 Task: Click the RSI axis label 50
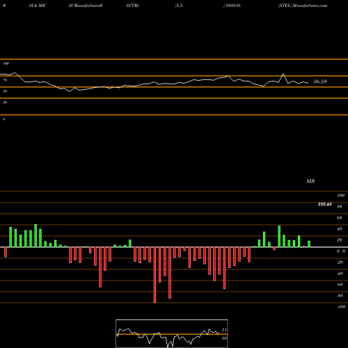pyautogui.click(x=5, y=91)
